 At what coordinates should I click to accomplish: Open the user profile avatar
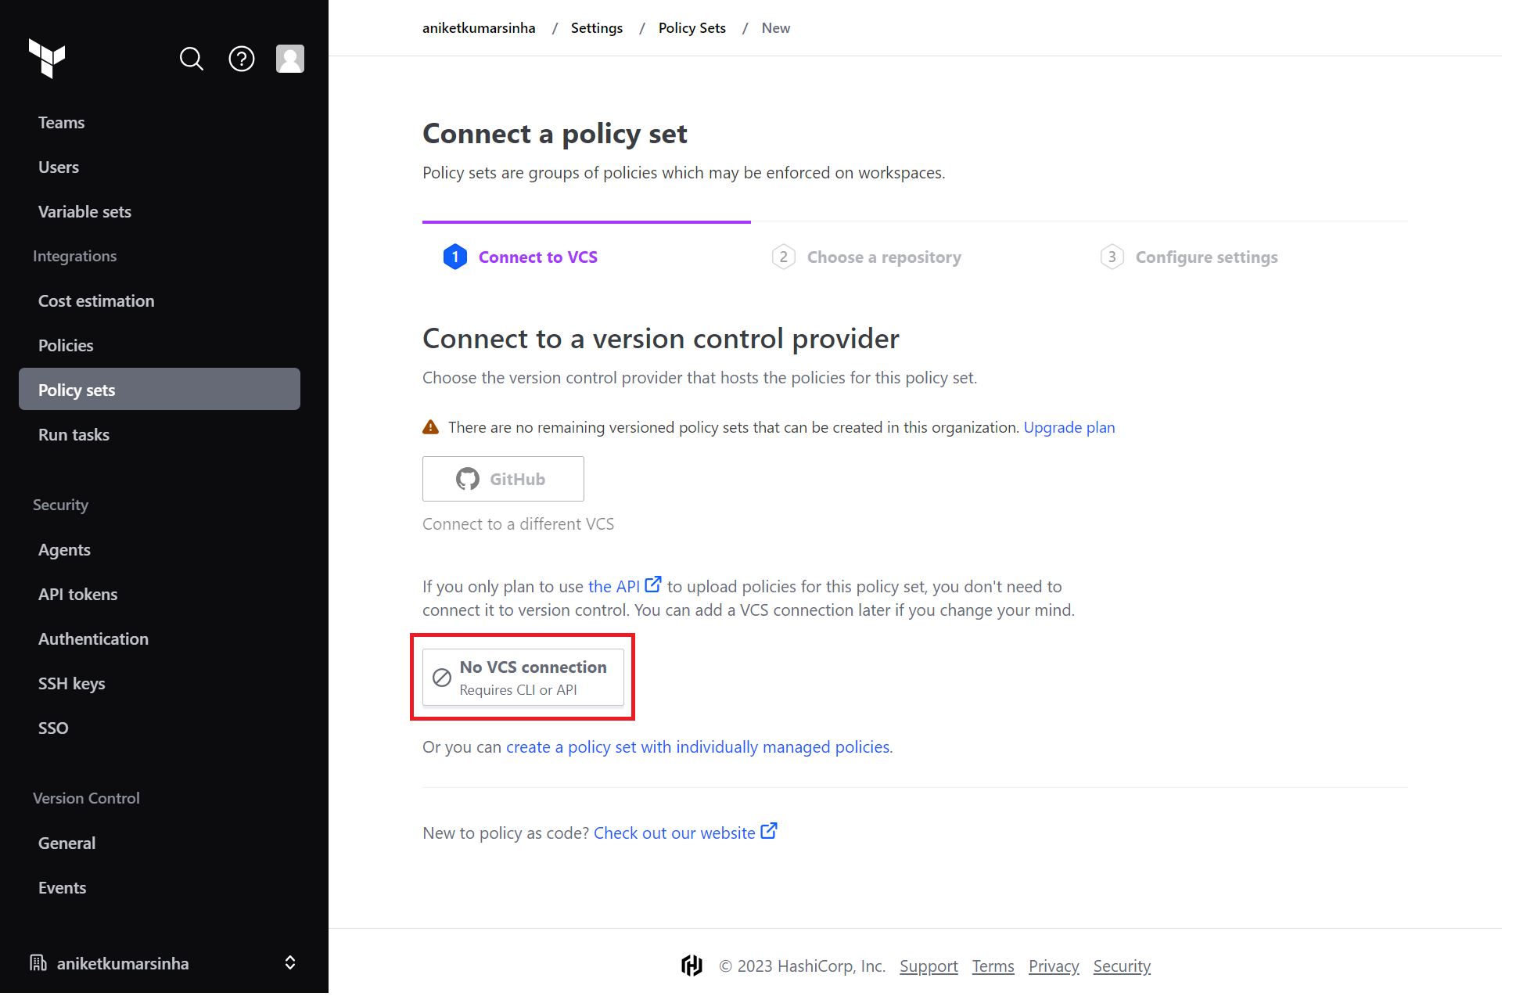[x=289, y=59]
